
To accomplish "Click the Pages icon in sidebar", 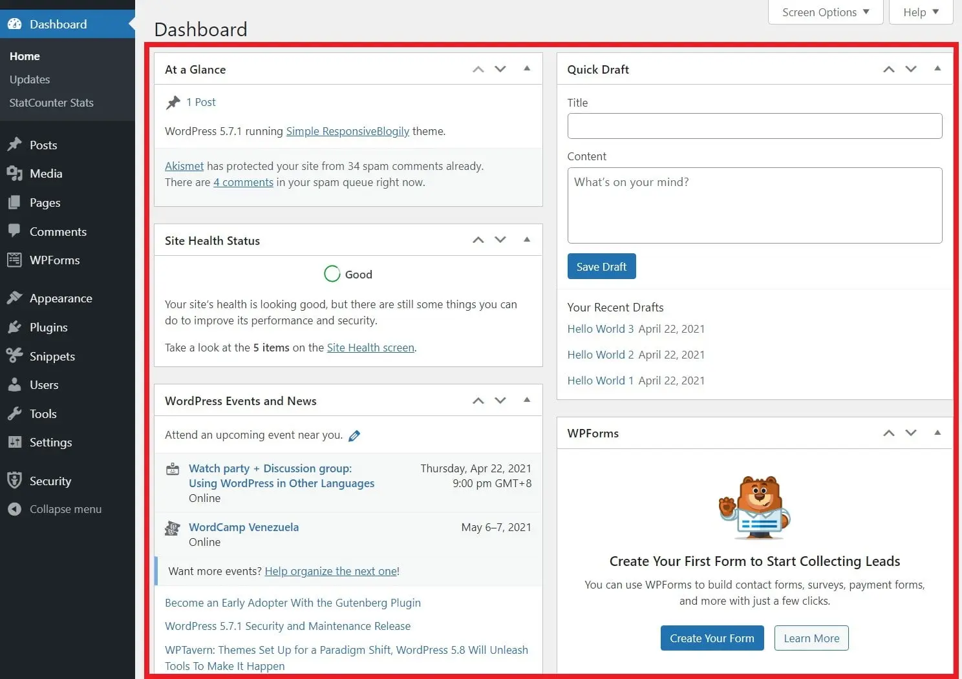I will point(14,202).
